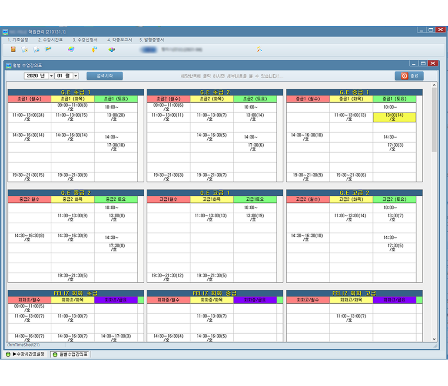Click the multicolored balls toolbar icon
The height and width of the screenshot is (386, 448).
click(x=112, y=49)
